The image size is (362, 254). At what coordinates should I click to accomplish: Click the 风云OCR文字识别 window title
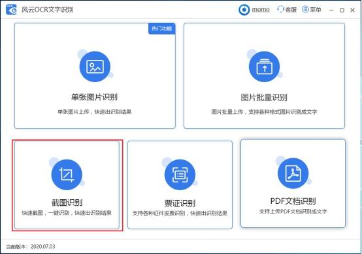[x=48, y=10]
